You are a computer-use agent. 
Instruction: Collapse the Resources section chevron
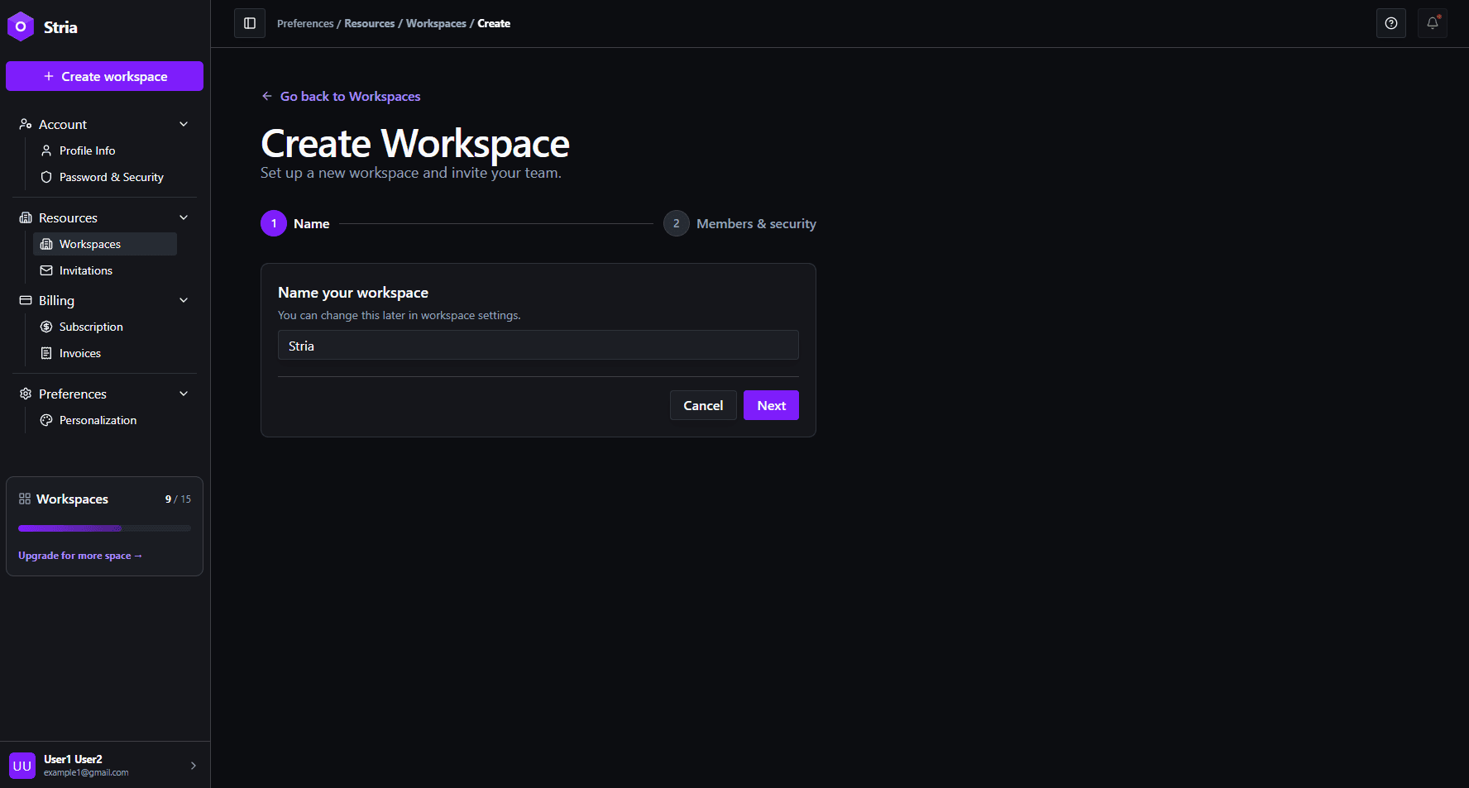coord(184,217)
